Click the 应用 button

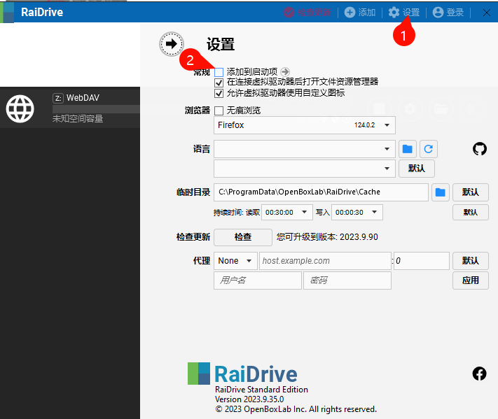coord(471,280)
